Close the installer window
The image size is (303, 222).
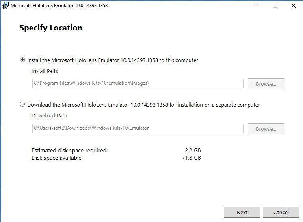[294, 6]
